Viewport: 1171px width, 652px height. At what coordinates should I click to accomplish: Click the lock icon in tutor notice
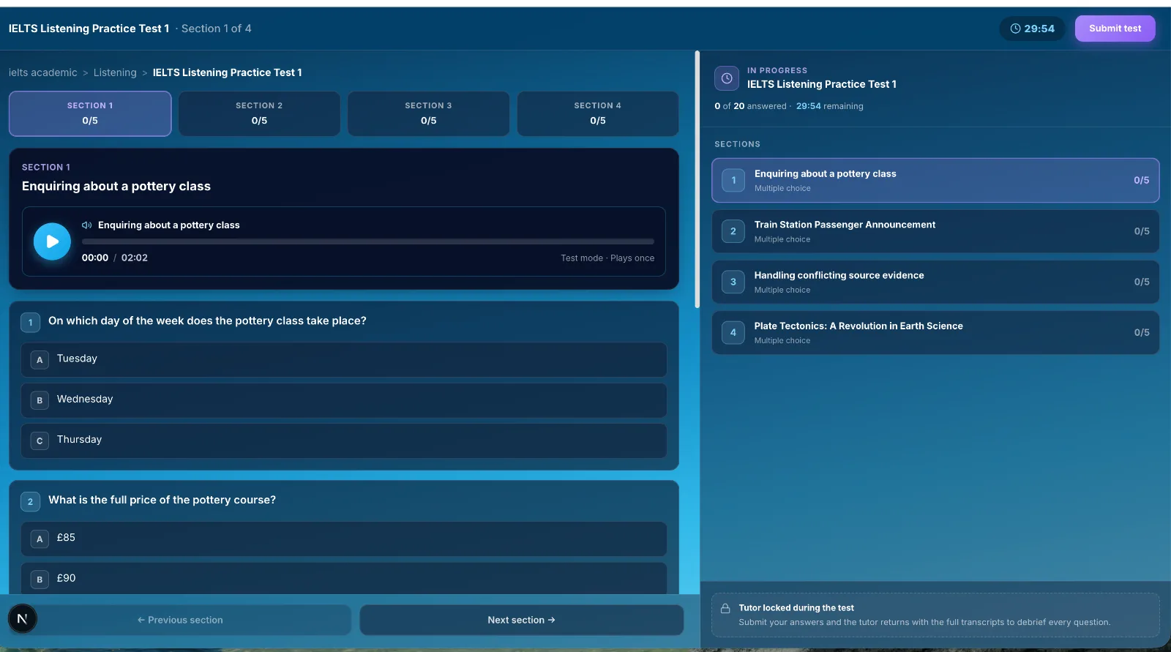tap(725, 608)
